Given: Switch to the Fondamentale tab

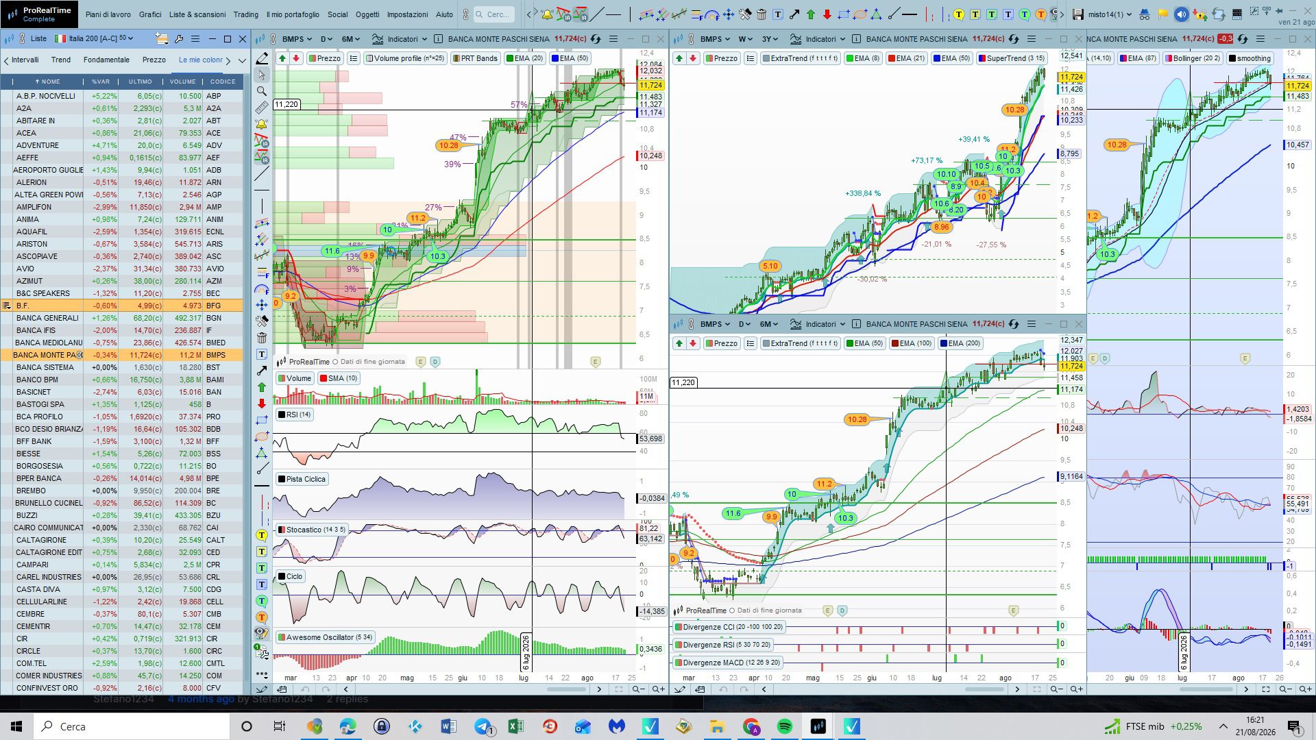Looking at the screenshot, I should pos(106,60).
